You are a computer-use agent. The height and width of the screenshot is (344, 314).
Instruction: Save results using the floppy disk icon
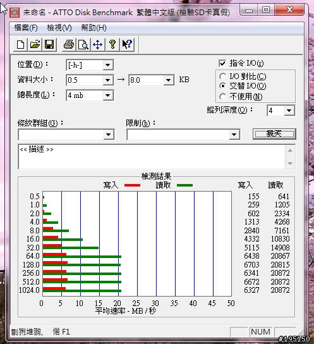pos(49,45)
